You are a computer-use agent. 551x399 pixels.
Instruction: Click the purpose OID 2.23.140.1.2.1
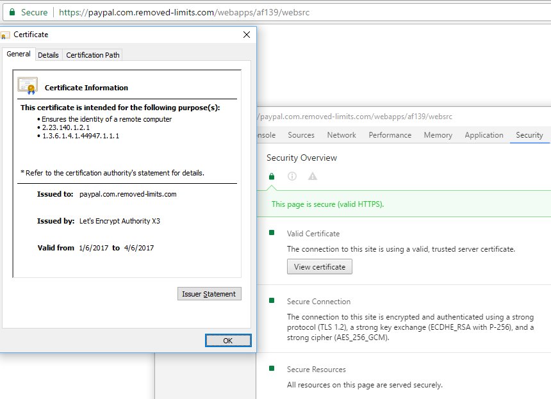point(66,127)
